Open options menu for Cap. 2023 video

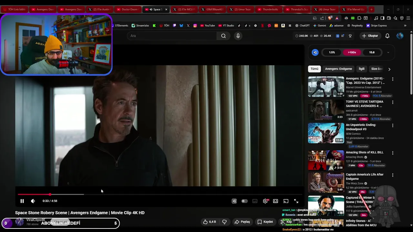coord(393,79)
